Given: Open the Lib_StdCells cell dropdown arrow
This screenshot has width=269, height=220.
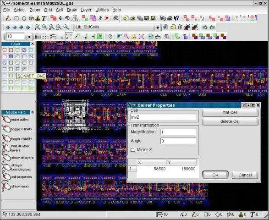Looking at the screenshot, I should coord(158,27).
